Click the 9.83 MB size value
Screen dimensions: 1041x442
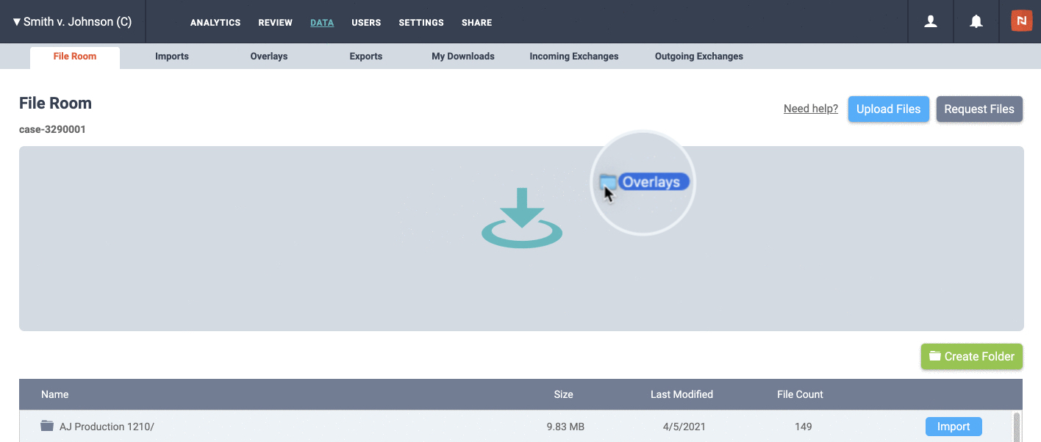[x=564, y=427]
